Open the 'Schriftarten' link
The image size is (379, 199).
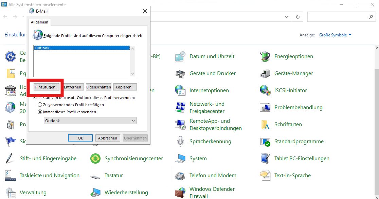pyautogui.click(x=288, y=125)
